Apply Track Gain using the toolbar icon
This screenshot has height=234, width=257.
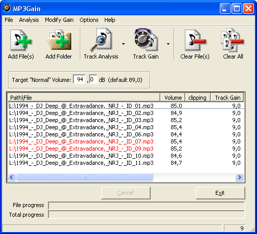point(146,40)
